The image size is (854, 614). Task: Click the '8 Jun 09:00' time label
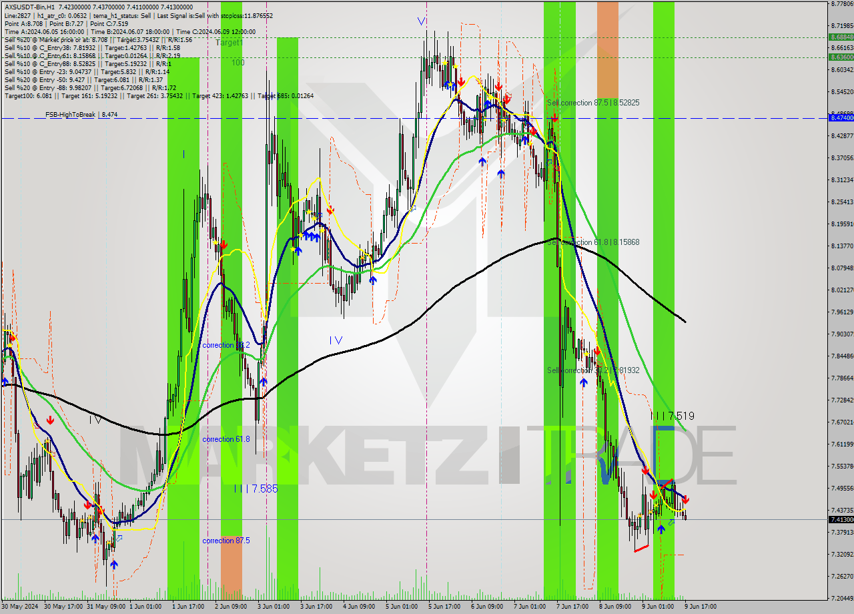click(615, 607)
